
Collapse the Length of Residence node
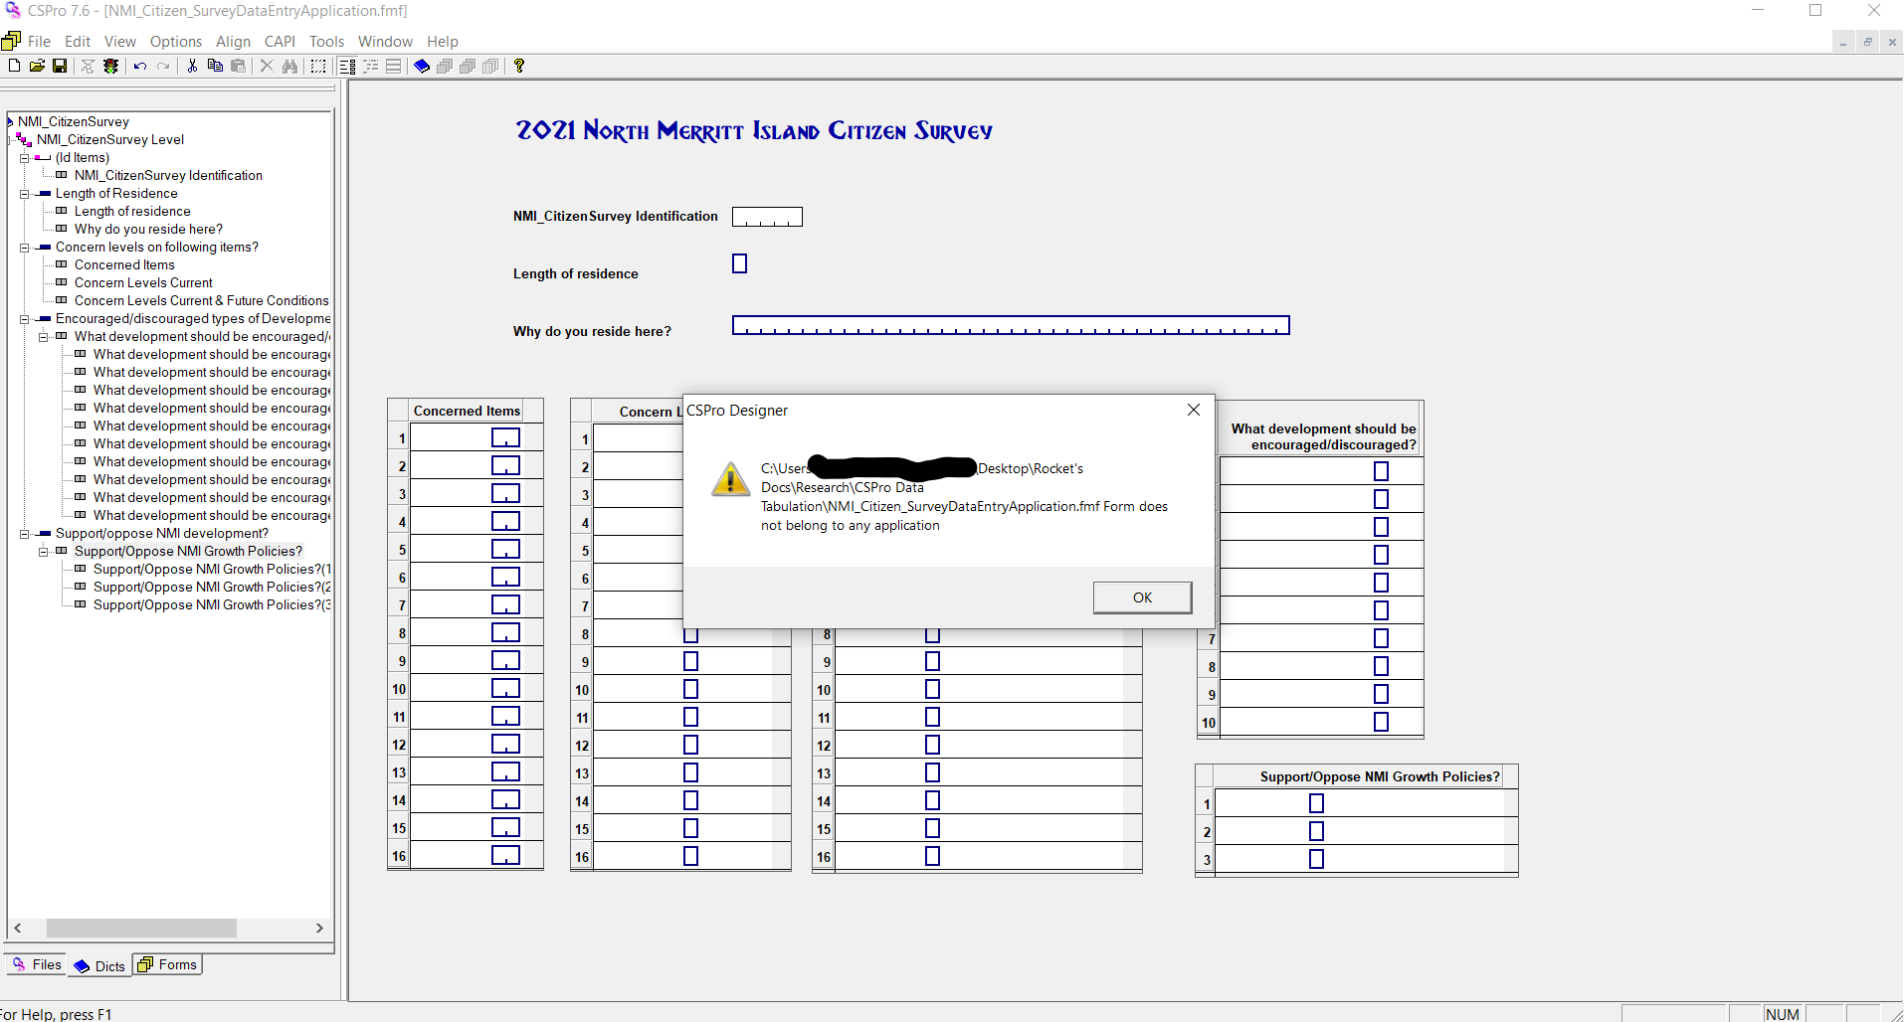click(x=24, y=194)
